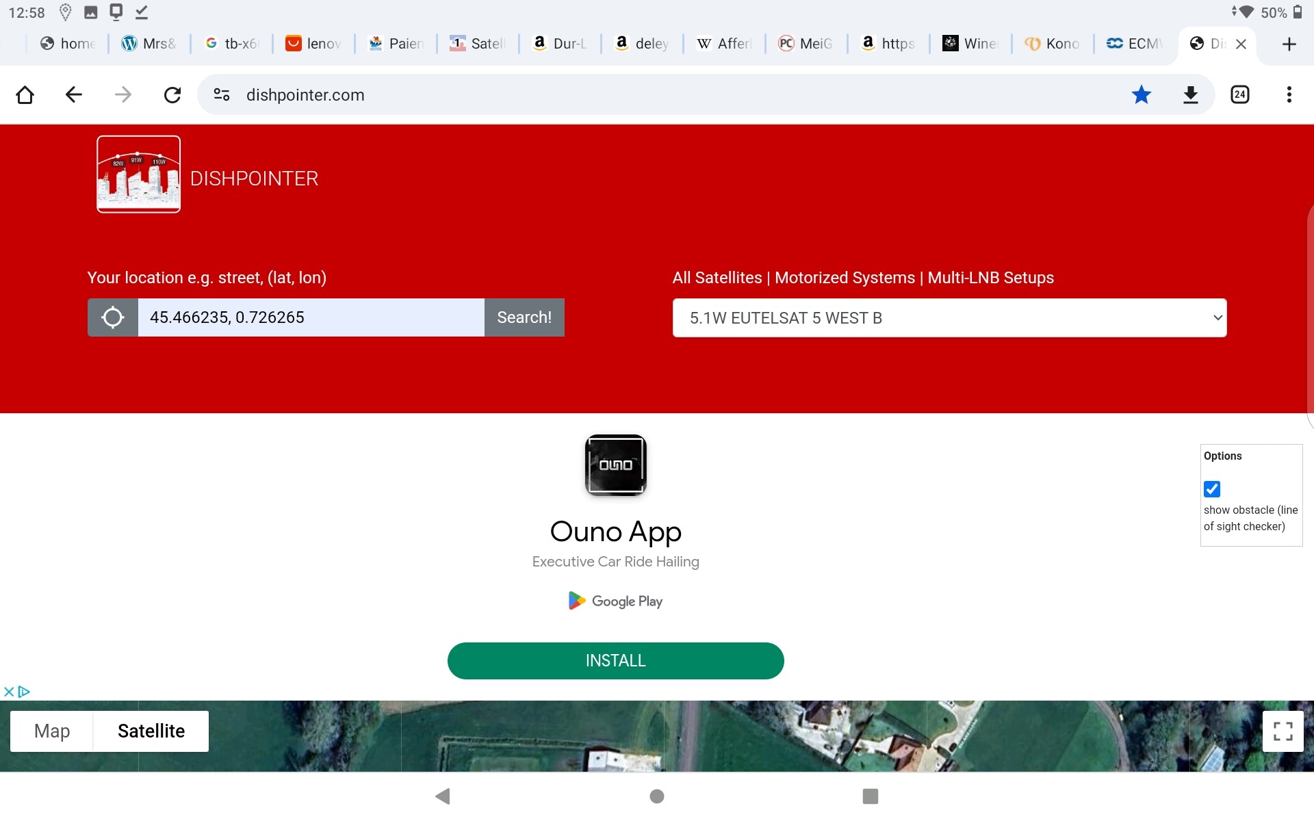Click the green INSTALL button
Viewport: 1314px width, 821px height.
615,661
